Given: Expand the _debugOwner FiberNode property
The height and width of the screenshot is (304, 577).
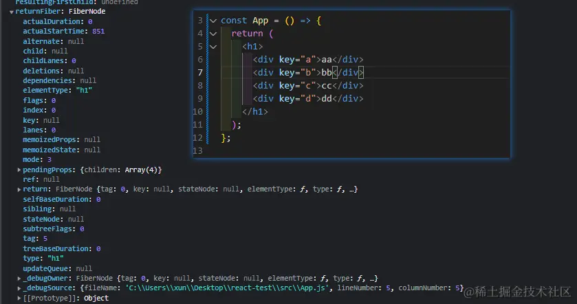Looking at the screenshot, I should point(19,279).
